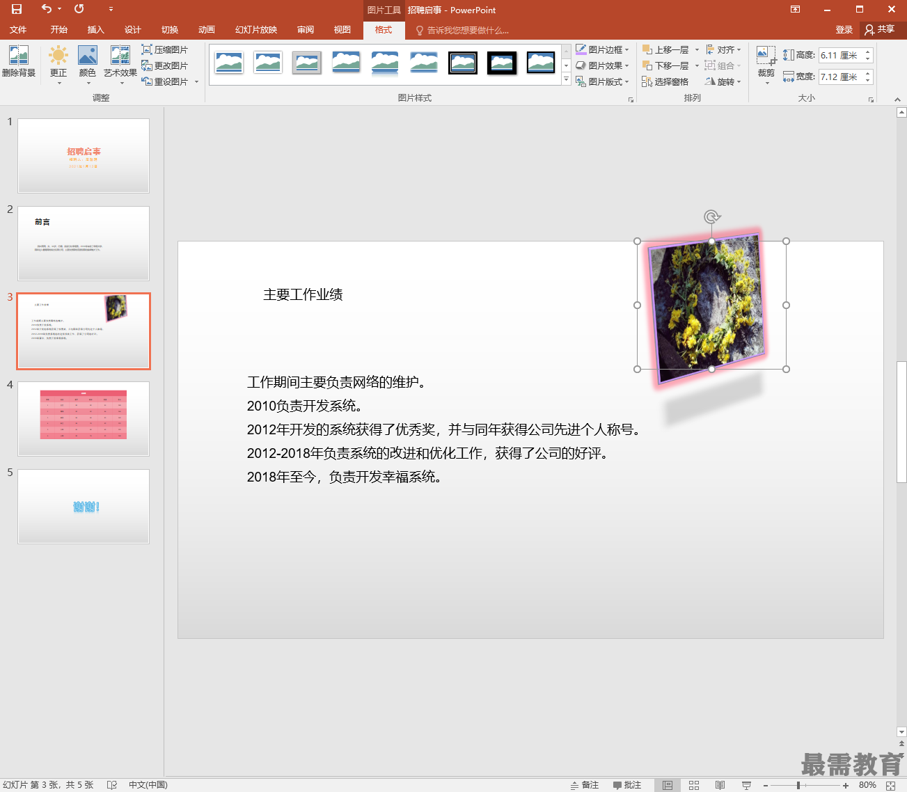Click the Width (宽度) input field

[841, 77]
